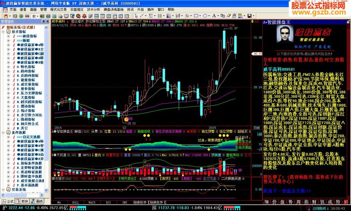Collapse the 技术指标 tree group
Viewport: 351px width, 211px height.
(x=3, y=32)
